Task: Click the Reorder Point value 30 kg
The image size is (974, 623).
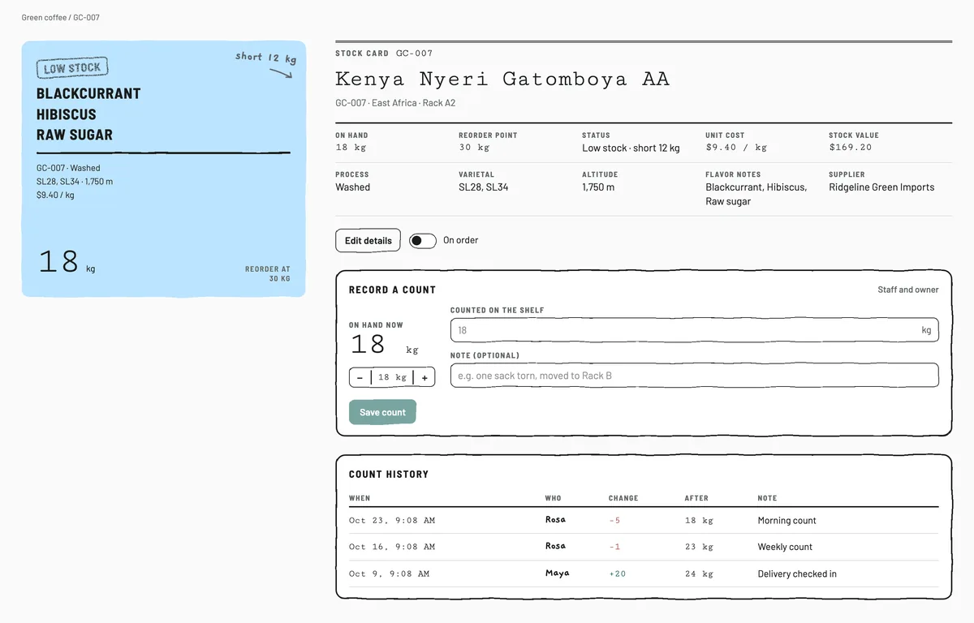Action: (x=474, y=148)
